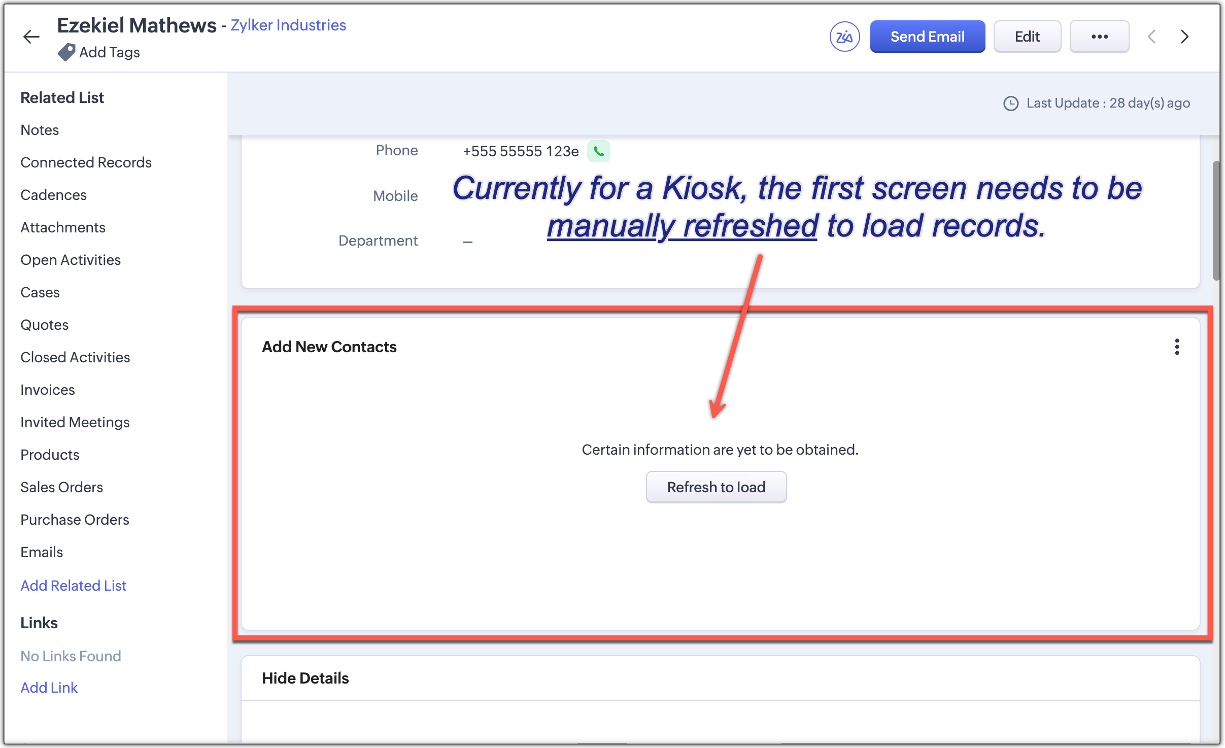Click the vertical scrollbar thumb

1216,221
